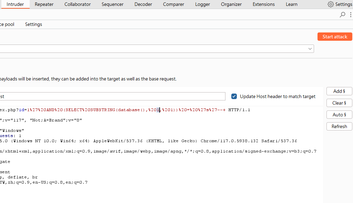The height and width of the screenshot is (203, 353).
Task: Click the Refresh button
Action: pos(339,126)
